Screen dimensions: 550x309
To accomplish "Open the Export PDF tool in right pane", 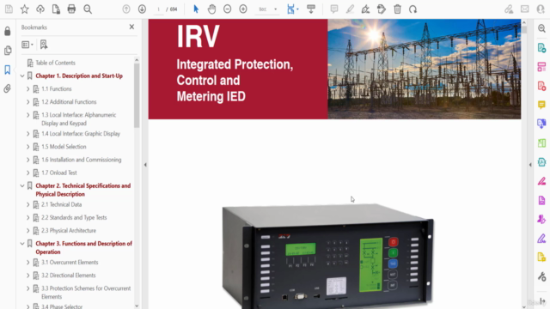I will [x=541, y=48].
